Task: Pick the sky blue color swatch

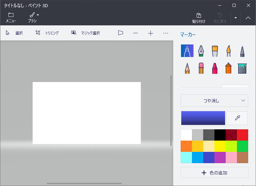Action: (x=198, y=158)
